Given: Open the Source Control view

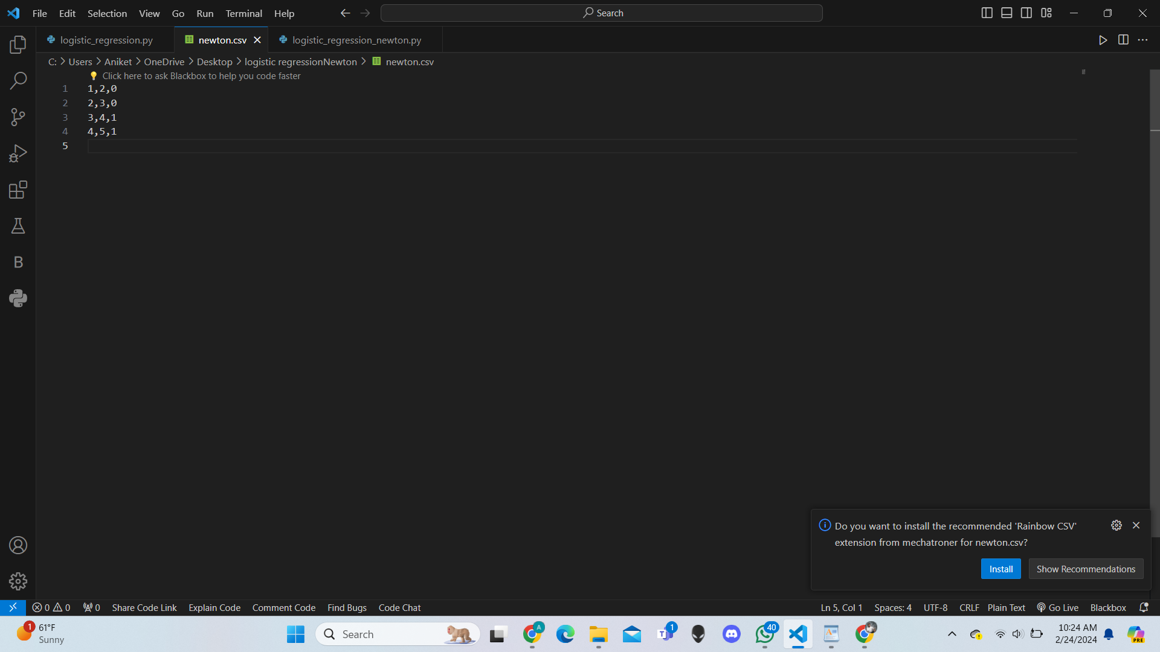Looking at the screenshot, I should point(18,117).
